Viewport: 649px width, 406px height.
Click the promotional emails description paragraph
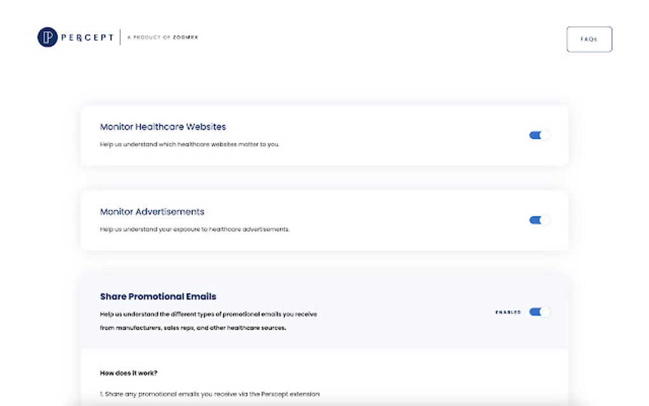pos(208,321)
